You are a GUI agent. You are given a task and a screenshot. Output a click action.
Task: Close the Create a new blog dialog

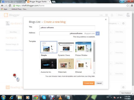pos(106,19)
